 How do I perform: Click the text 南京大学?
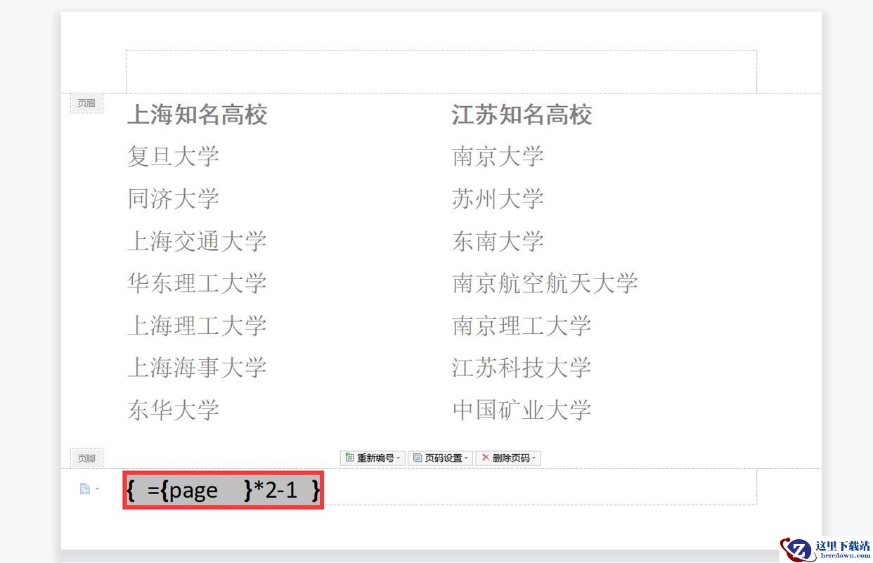click(498, 156)
